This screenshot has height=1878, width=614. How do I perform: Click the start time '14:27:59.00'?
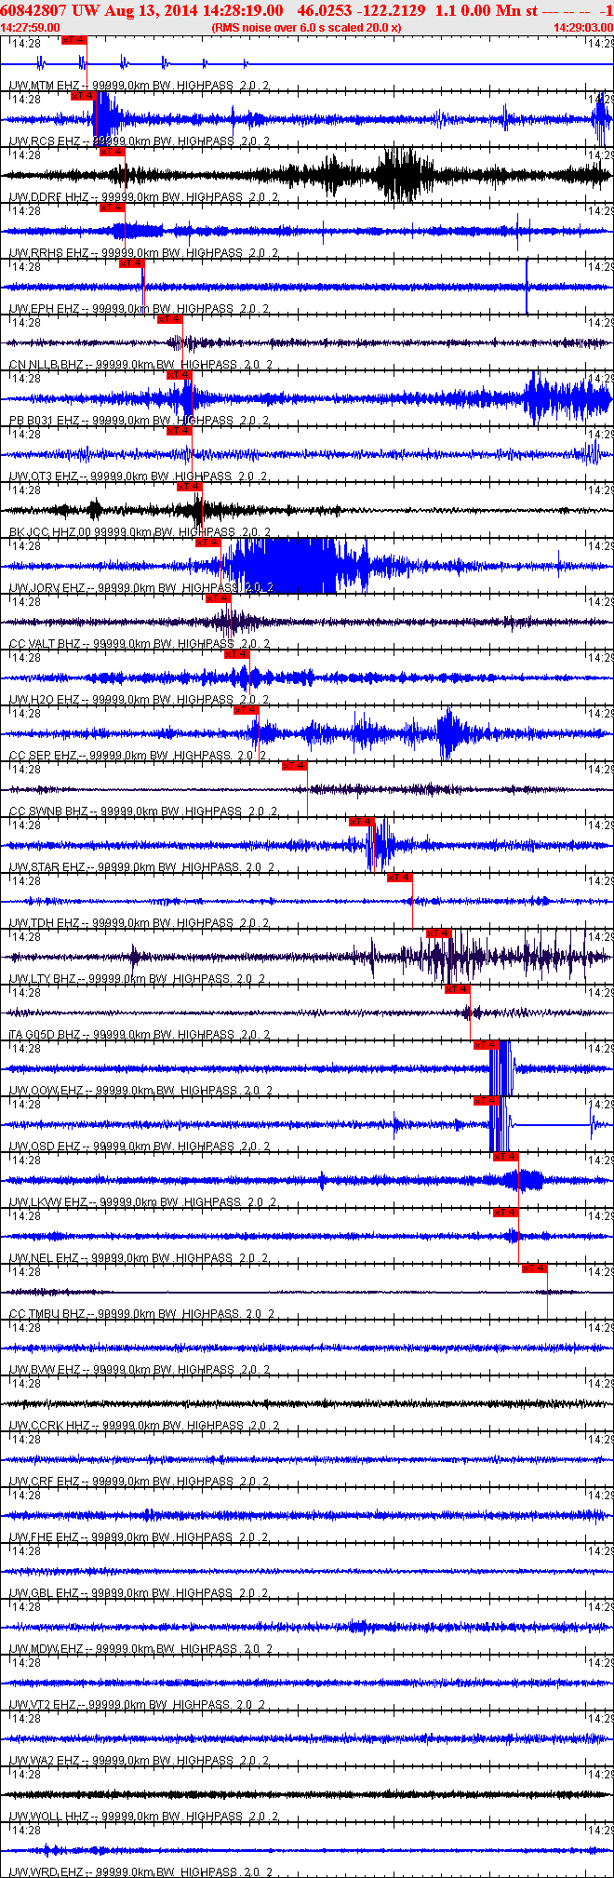(x=31, y=27)
